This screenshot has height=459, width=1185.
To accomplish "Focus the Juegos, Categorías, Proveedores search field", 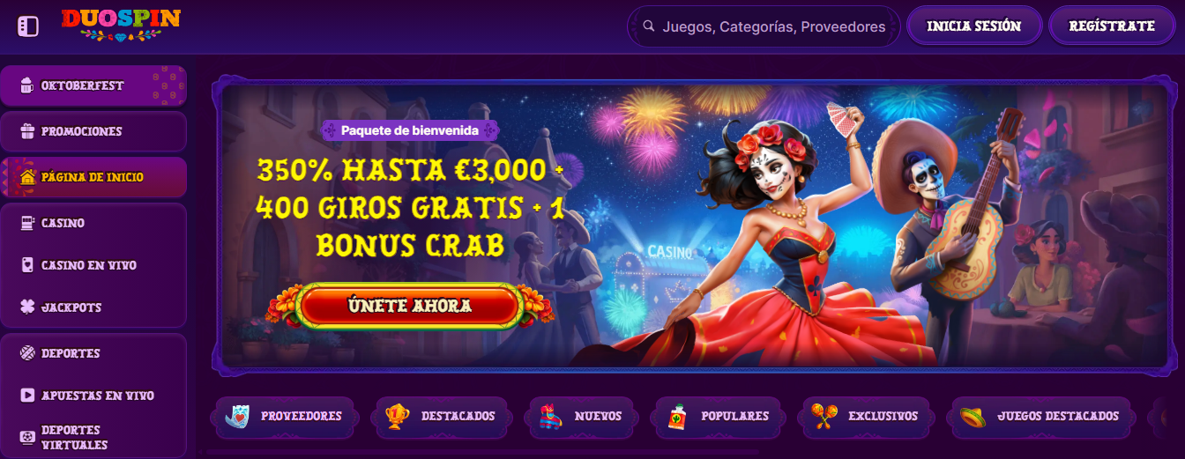I will pos(764,26).
